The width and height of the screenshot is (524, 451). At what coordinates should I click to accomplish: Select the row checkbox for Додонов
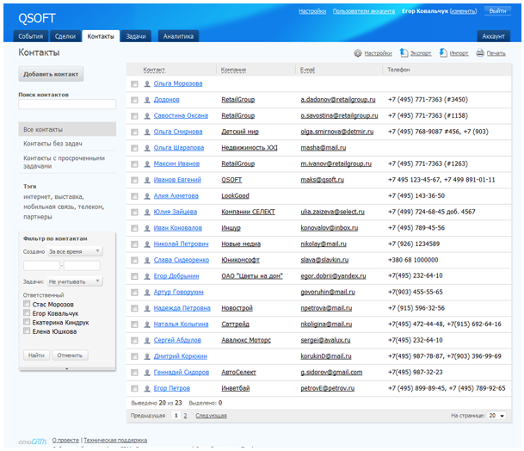click(x=134, y=100)
